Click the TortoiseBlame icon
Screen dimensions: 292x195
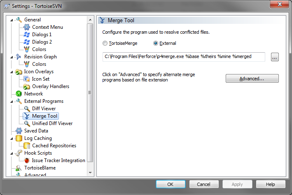(x=19, y=168)
